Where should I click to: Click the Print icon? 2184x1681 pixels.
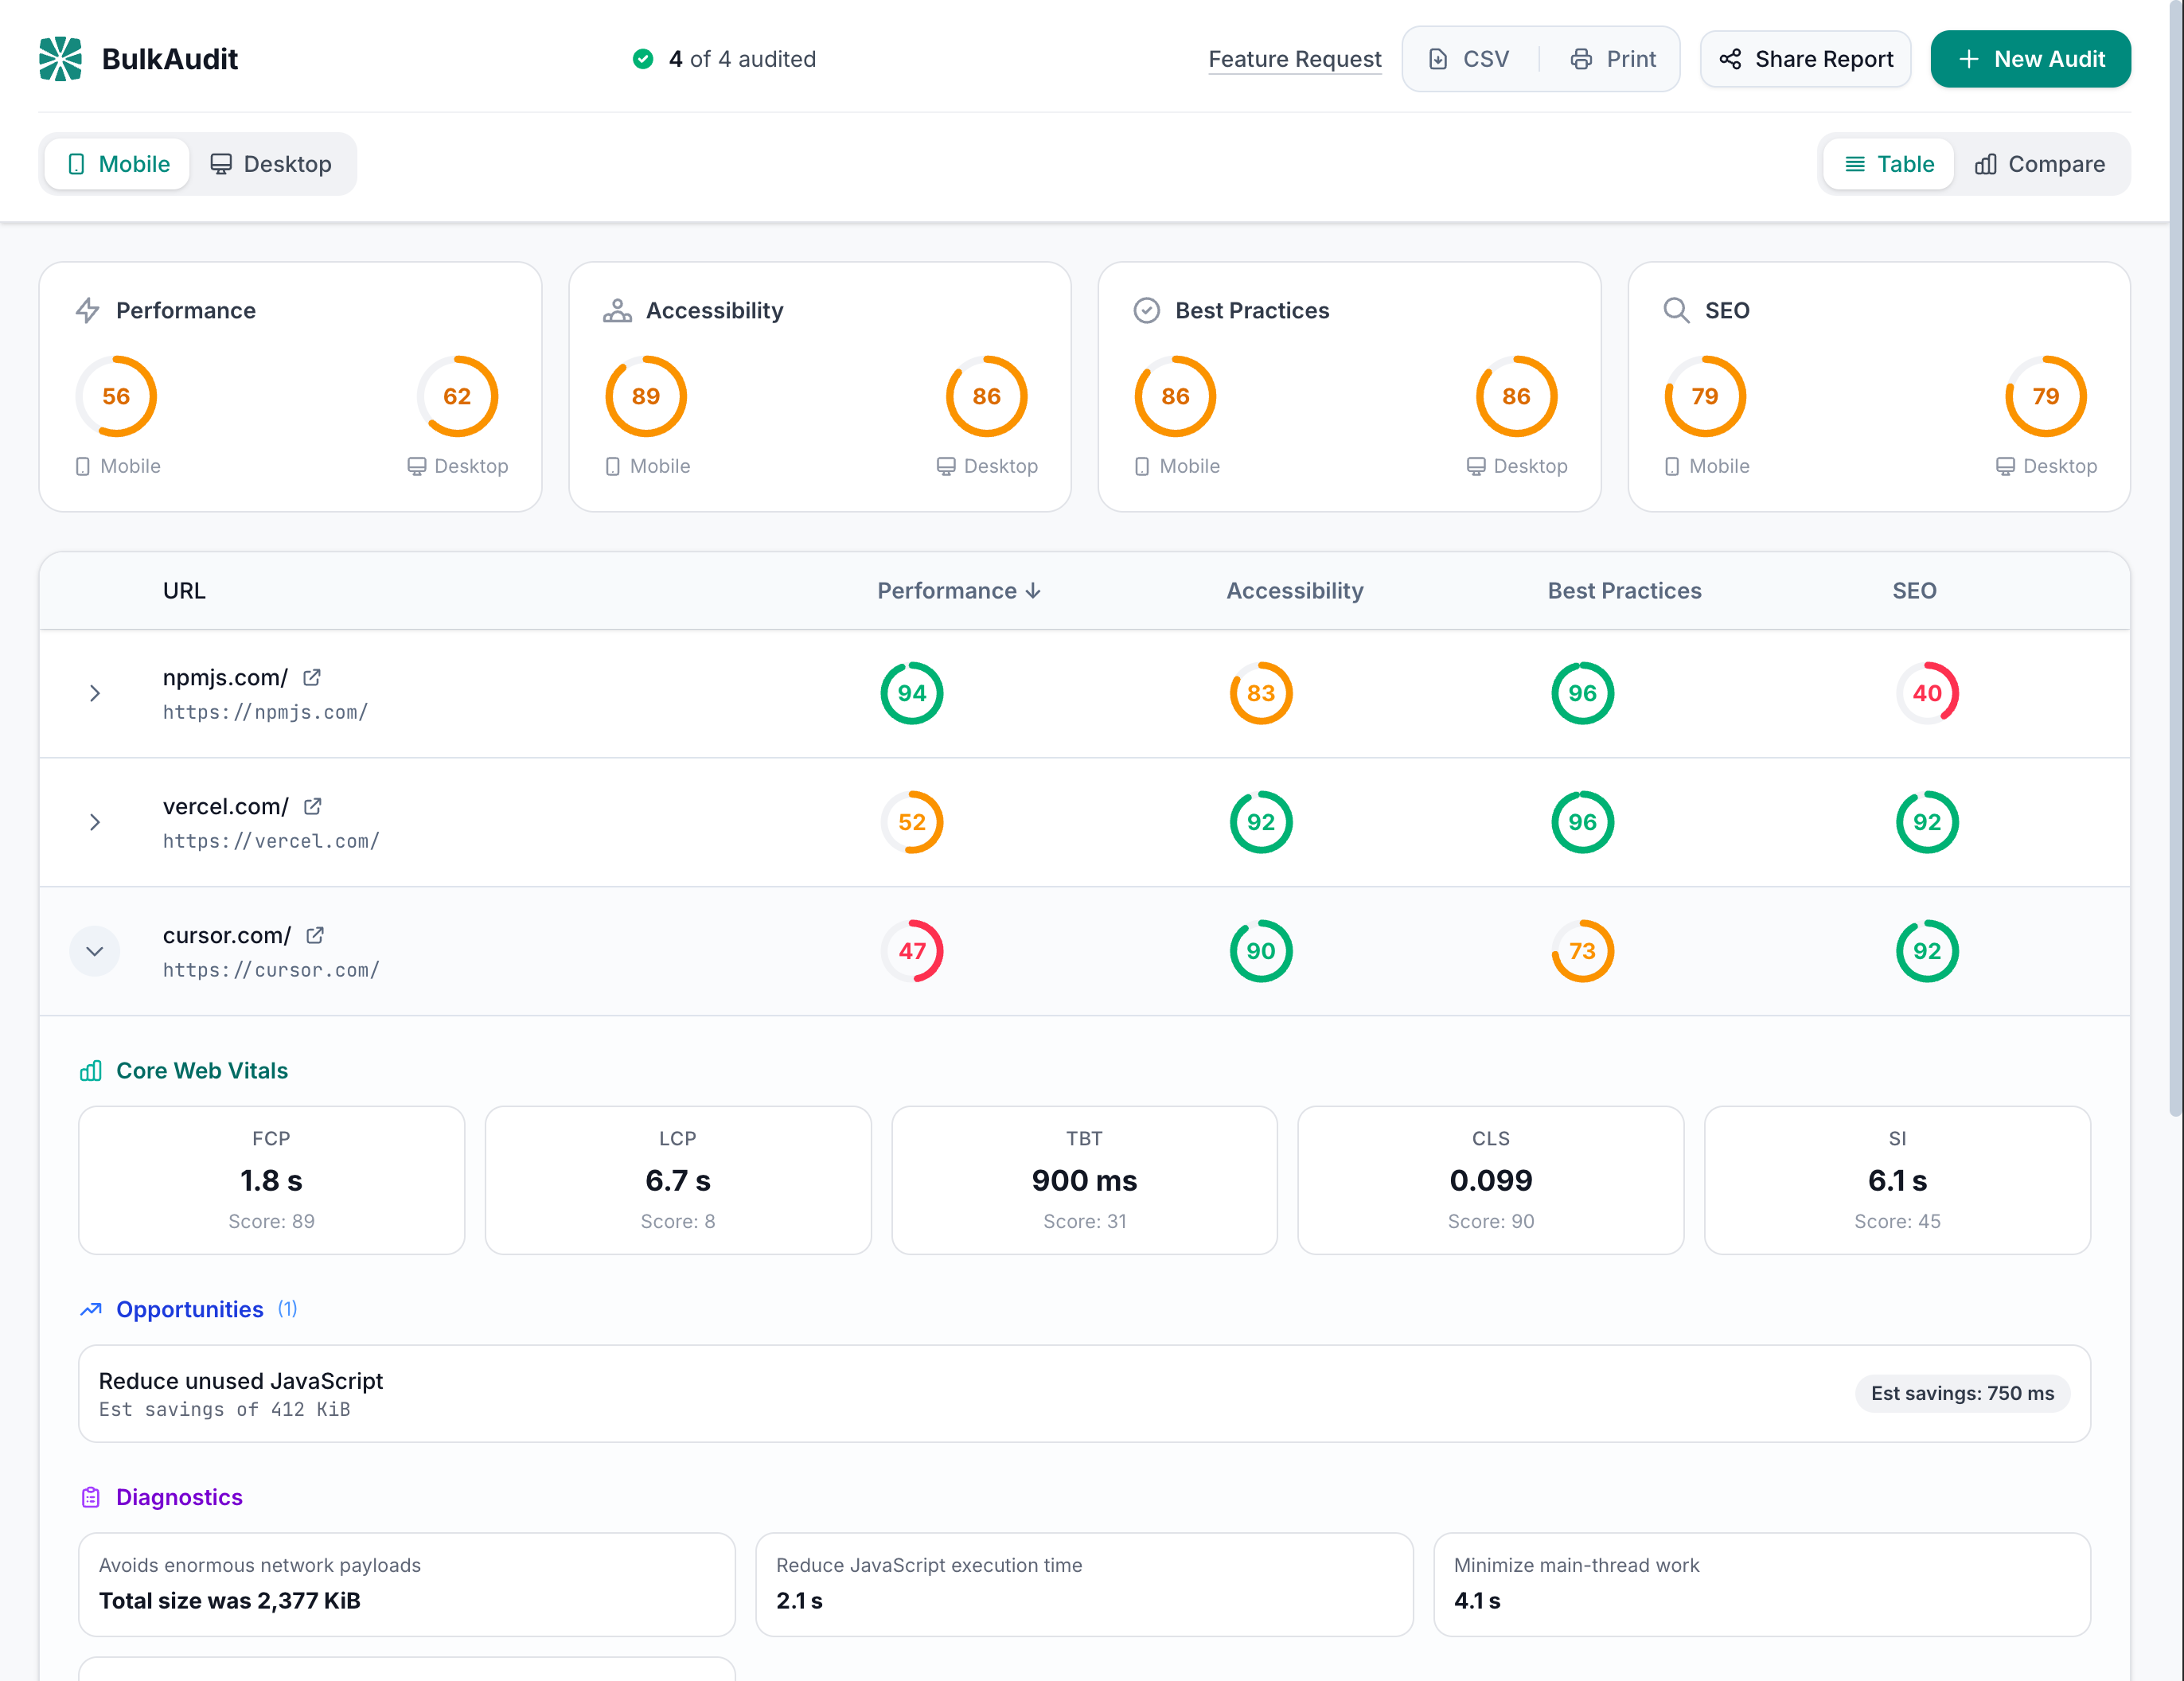(x=1581, y=59)
